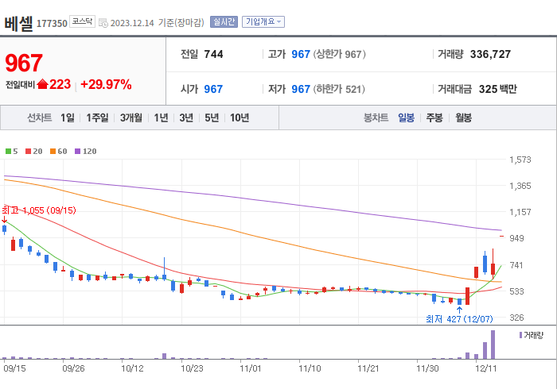Click the 09/15 date axis label
This screenshot has height=389, width=557.
point(14,368)
